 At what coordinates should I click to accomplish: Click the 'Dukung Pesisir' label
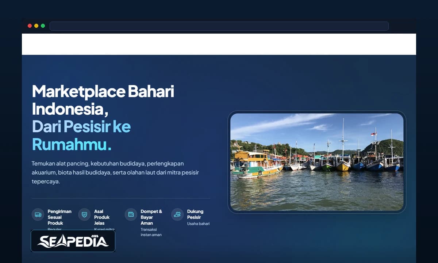(x=195, y=214)
